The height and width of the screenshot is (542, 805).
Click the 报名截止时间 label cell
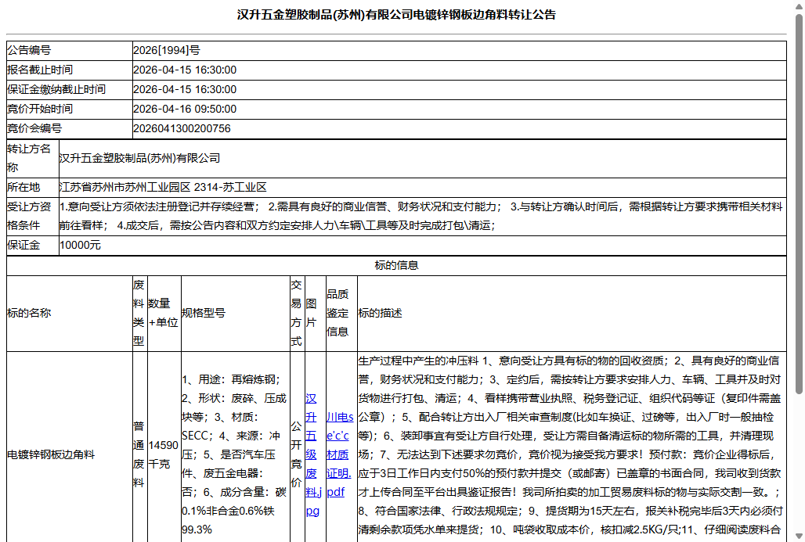[70, 70]
